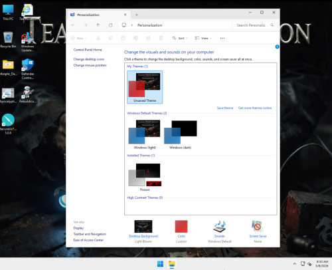Screen dimensions: 332x270
Task: Click the PC icon in the address bar
Action: (x=124, y=25)
